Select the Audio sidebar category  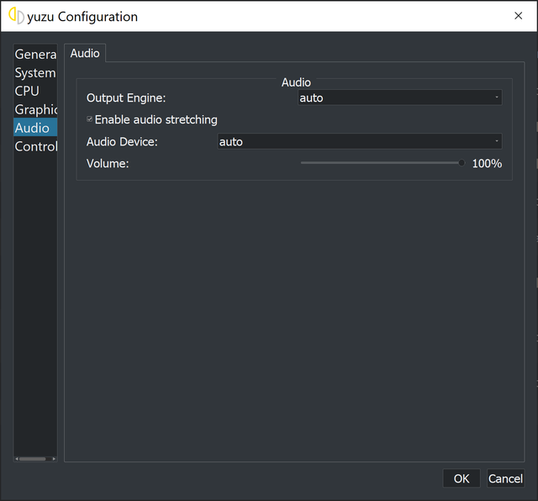point(35,128)
